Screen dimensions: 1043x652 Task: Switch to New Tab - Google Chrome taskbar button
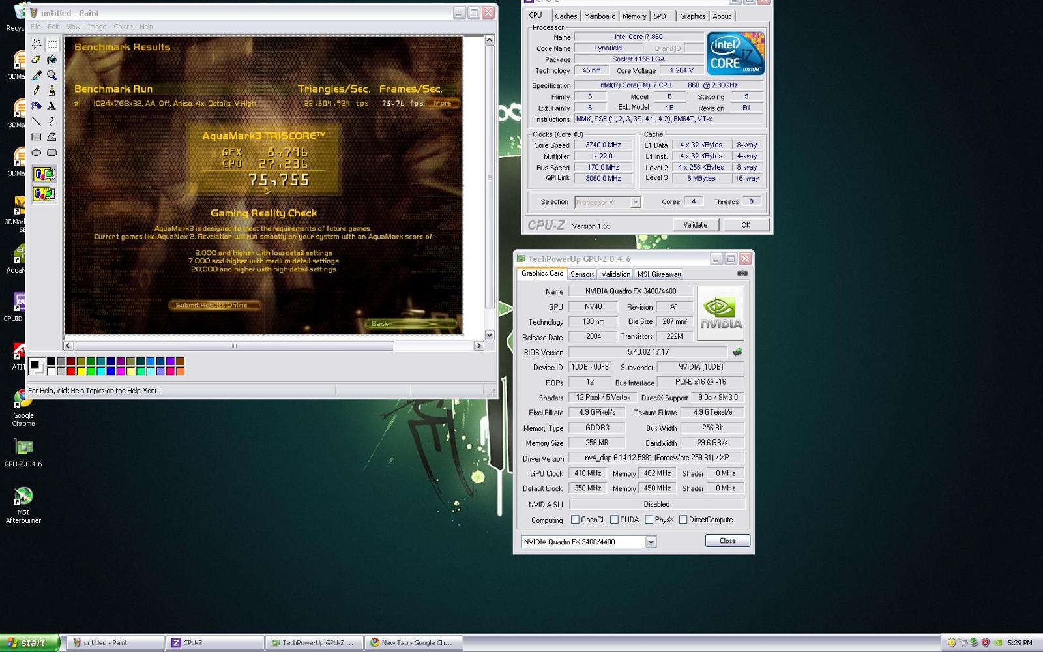[x=414, y=642]
